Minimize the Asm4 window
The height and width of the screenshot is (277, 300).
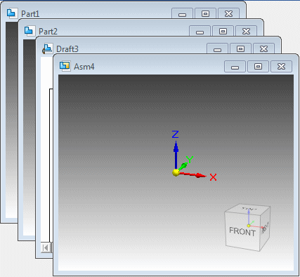(235, 67)
